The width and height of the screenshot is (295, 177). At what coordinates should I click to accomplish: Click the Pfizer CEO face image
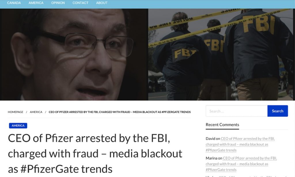point(74,55)
